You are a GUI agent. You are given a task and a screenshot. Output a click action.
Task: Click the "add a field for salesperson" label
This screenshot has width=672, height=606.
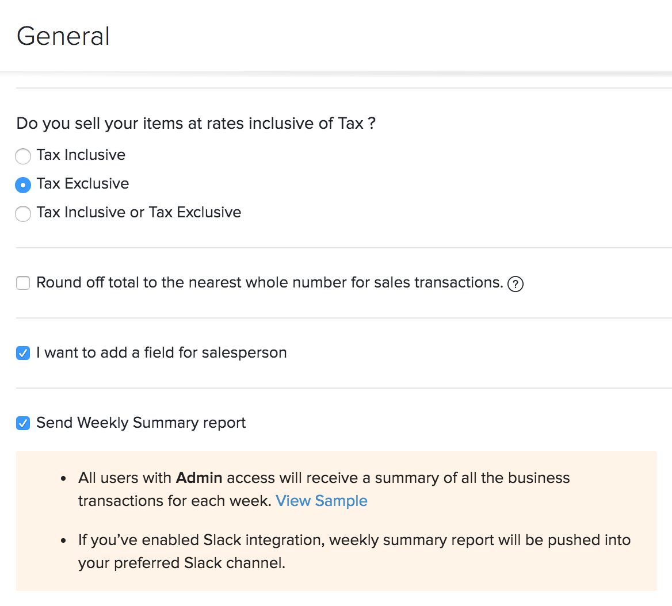coord(161,352)
